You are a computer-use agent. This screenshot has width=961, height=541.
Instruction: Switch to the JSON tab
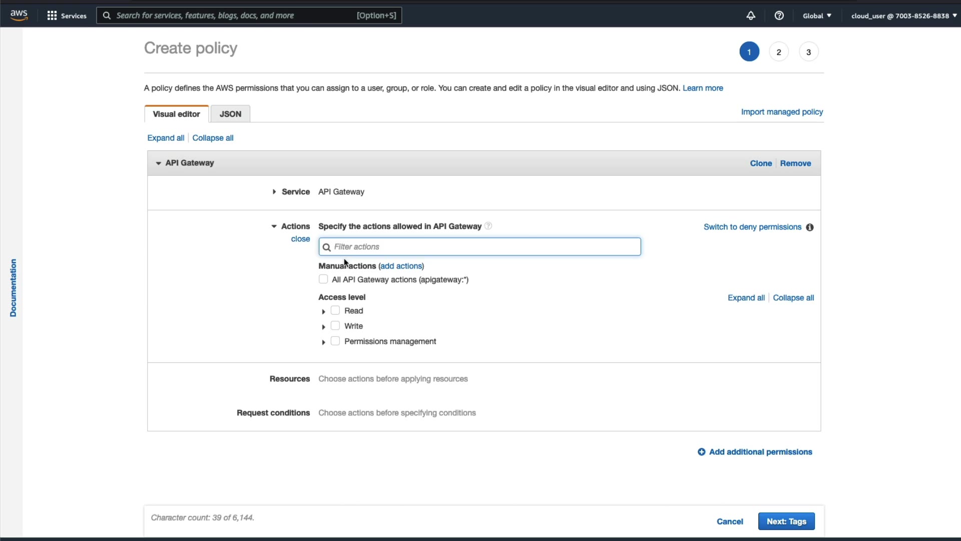click(230, 114)
